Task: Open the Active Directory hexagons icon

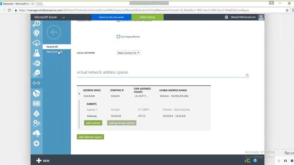Action: 37,123
